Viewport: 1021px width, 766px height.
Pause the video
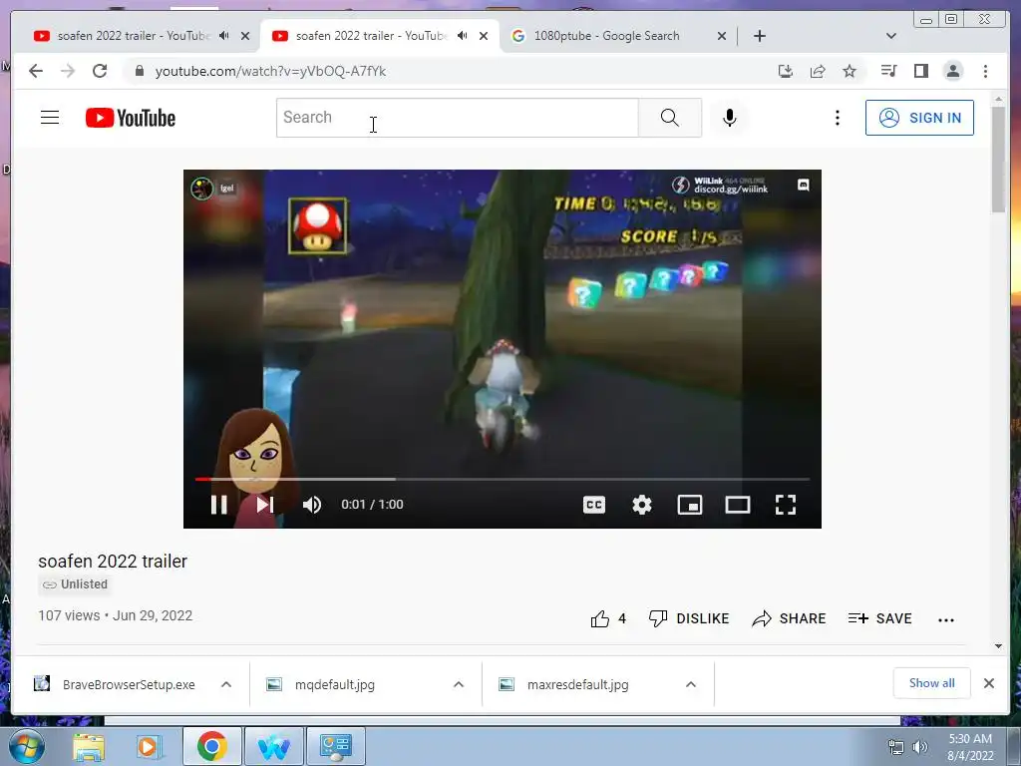coord(218,504)
